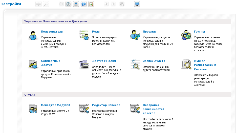Open the Группы people icon
The height and width of the screenshot is (133, 237).
(x=186, y=35)
